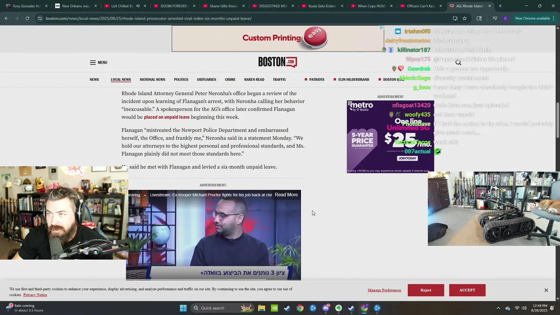Open OBITUARIES section

tap(206, 80)
